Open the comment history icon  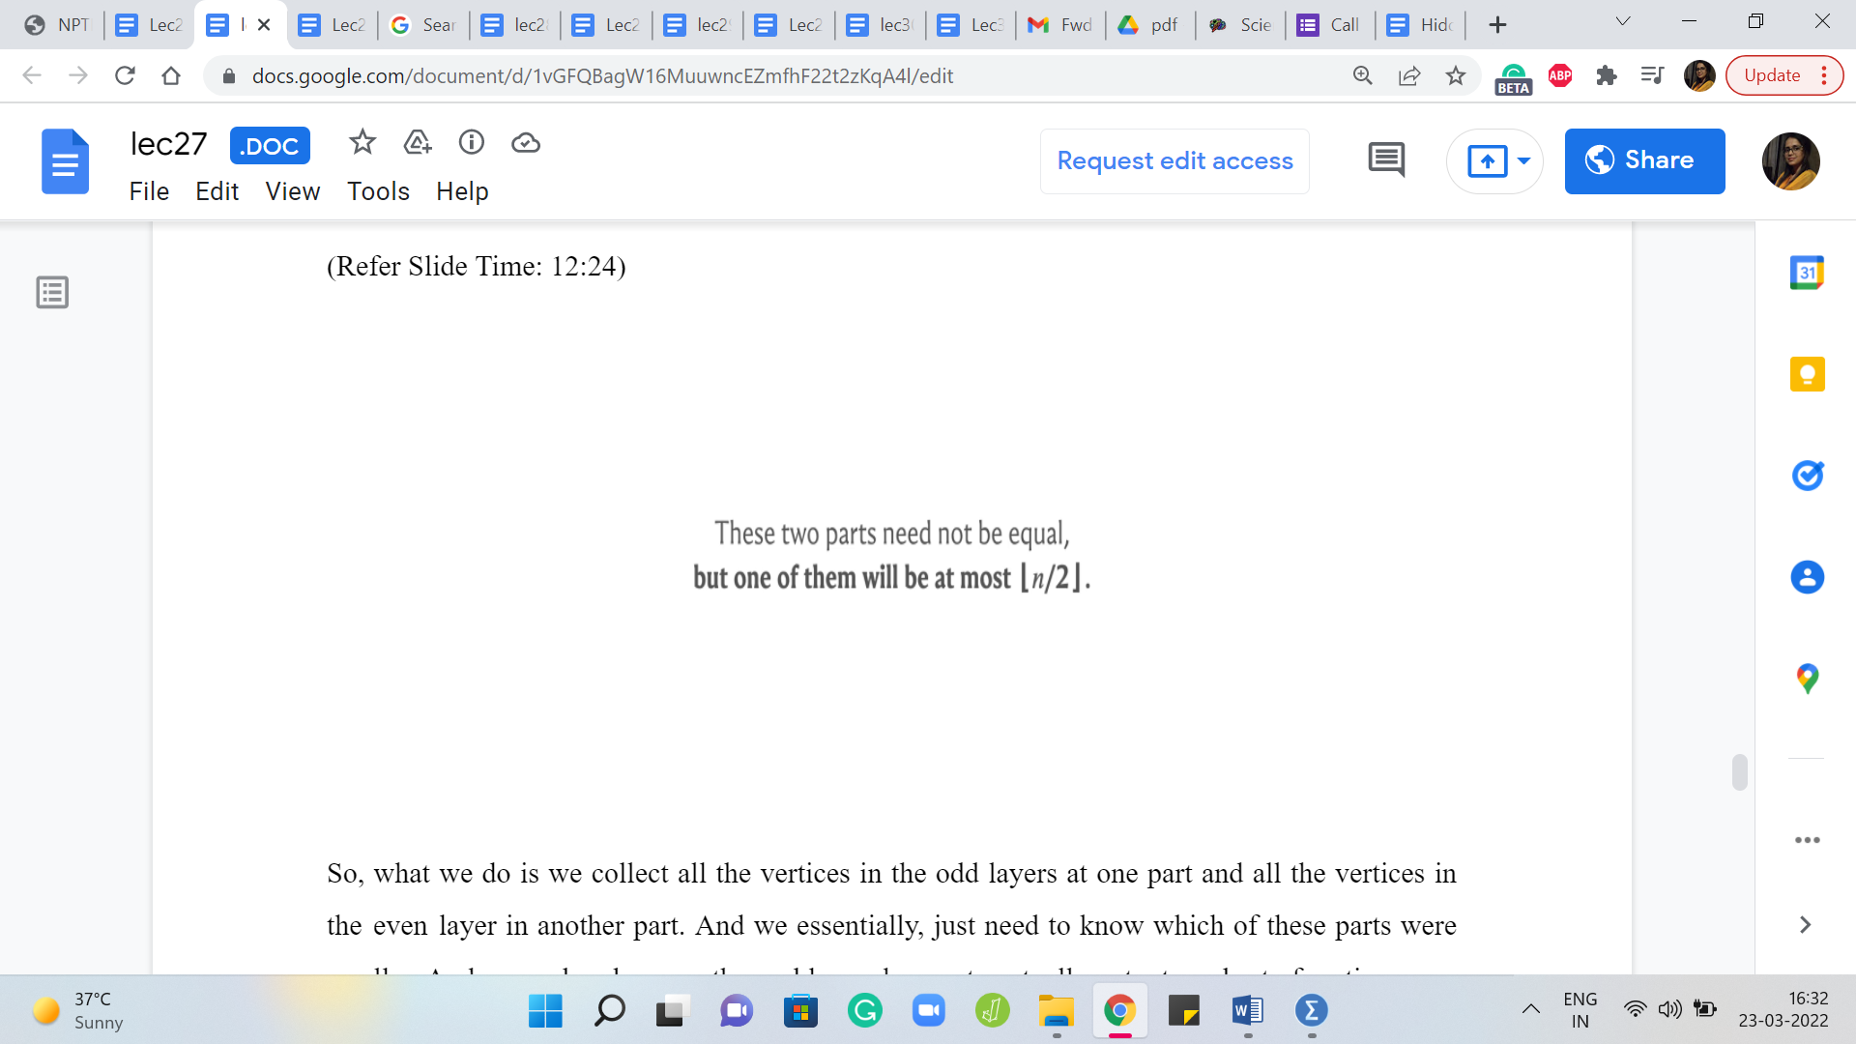pyautogui.click(x=1386, y=160)
